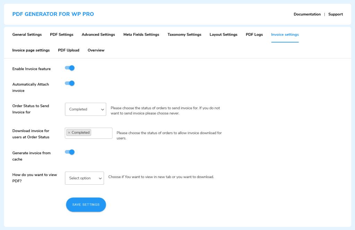Screen dimensions: 355x230
Task: Switch to the Taxonomy Settings tab
Action: pyautogui.click(x=184, y=34)
